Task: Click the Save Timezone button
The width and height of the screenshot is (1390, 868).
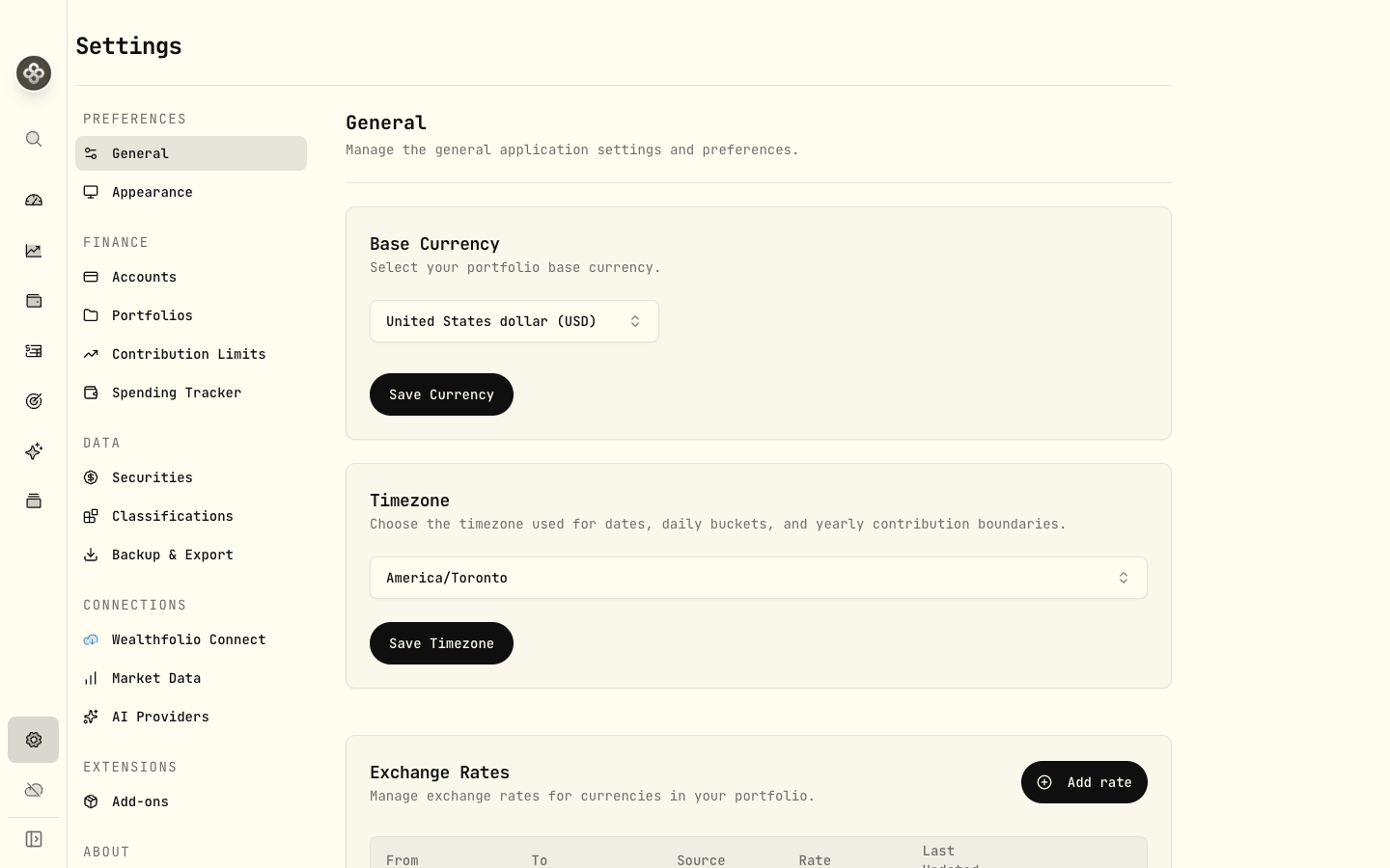Action: (x=441, y=643)
